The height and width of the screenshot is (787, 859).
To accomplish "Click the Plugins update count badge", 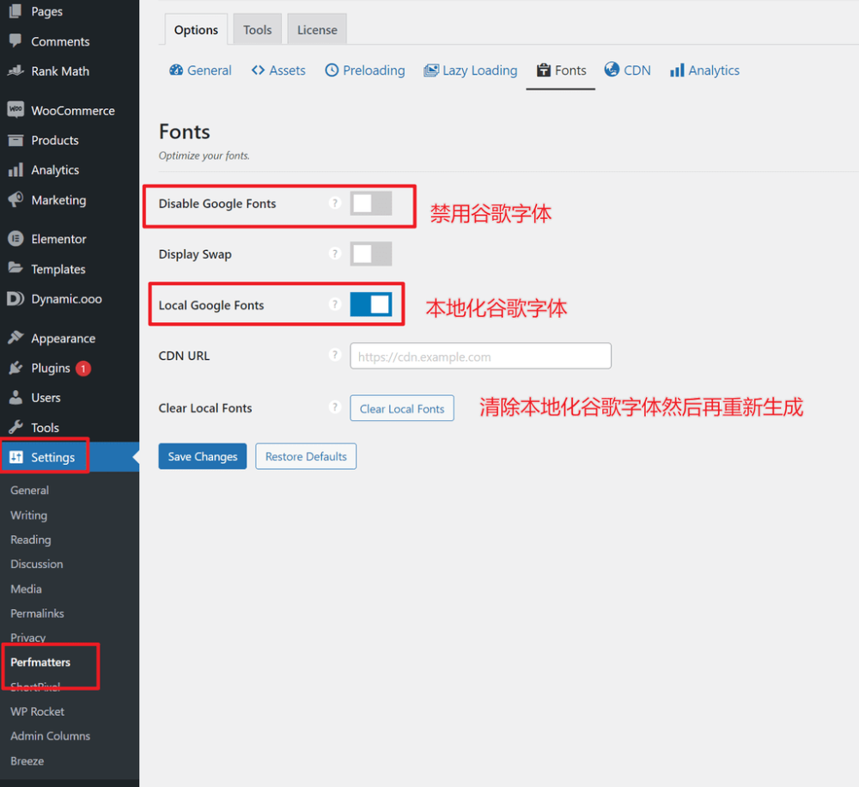I will click(83, 369).
